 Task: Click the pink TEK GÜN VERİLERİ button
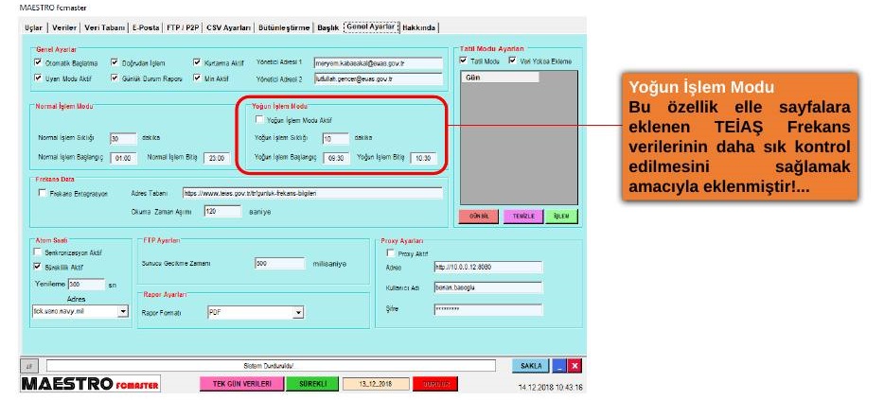click(240, 384)
